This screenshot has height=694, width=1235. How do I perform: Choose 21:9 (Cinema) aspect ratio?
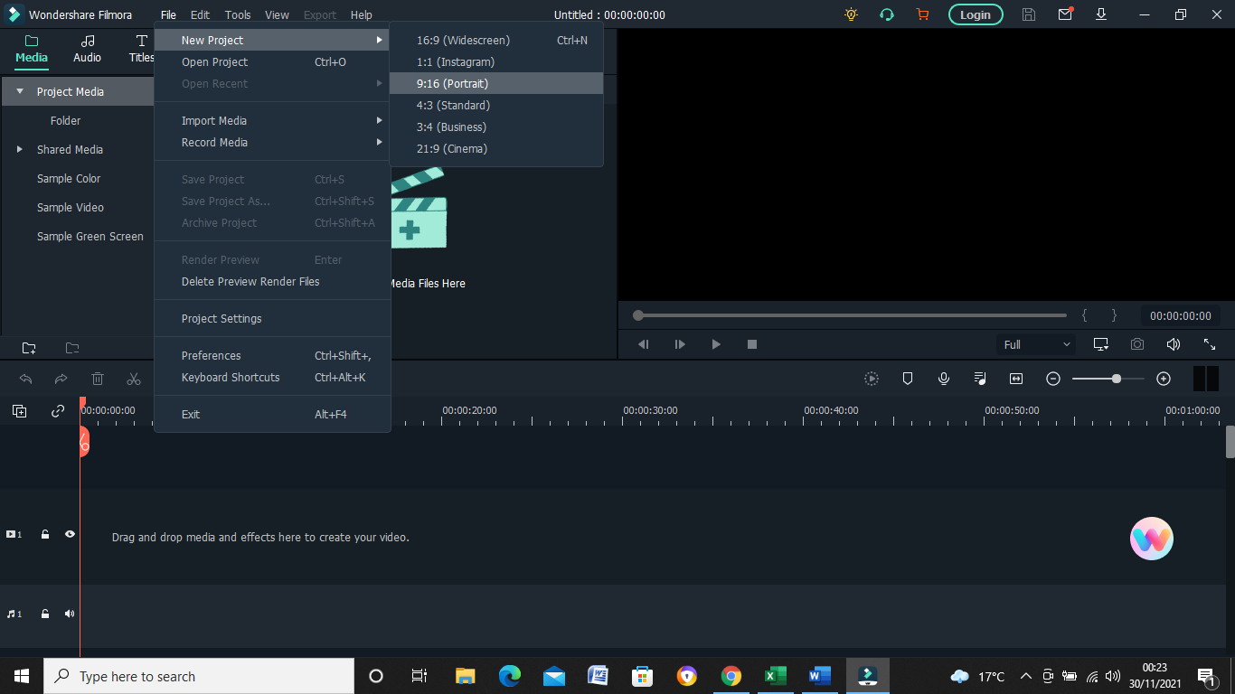(x=496, y=148)
